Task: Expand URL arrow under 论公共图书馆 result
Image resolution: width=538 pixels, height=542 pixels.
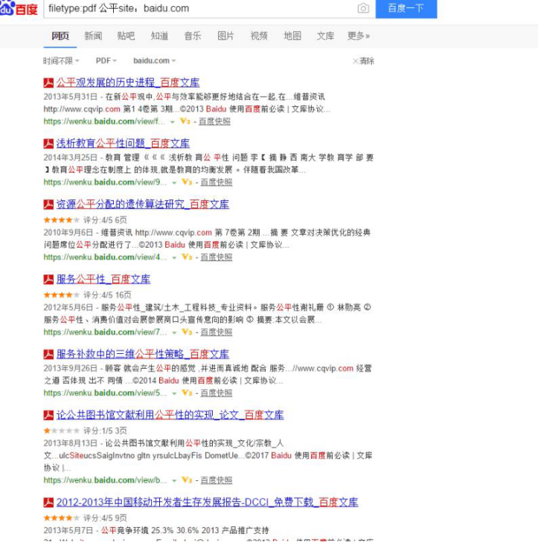Action: [174, 481]
